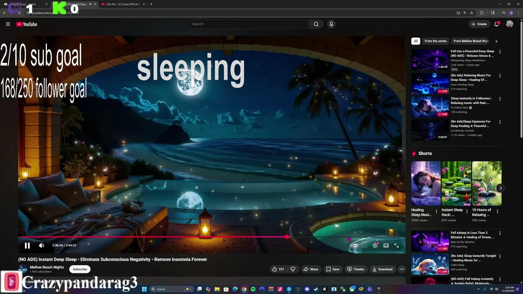Select the From Mellow Beach Nights chip

(x=471, y=41)
